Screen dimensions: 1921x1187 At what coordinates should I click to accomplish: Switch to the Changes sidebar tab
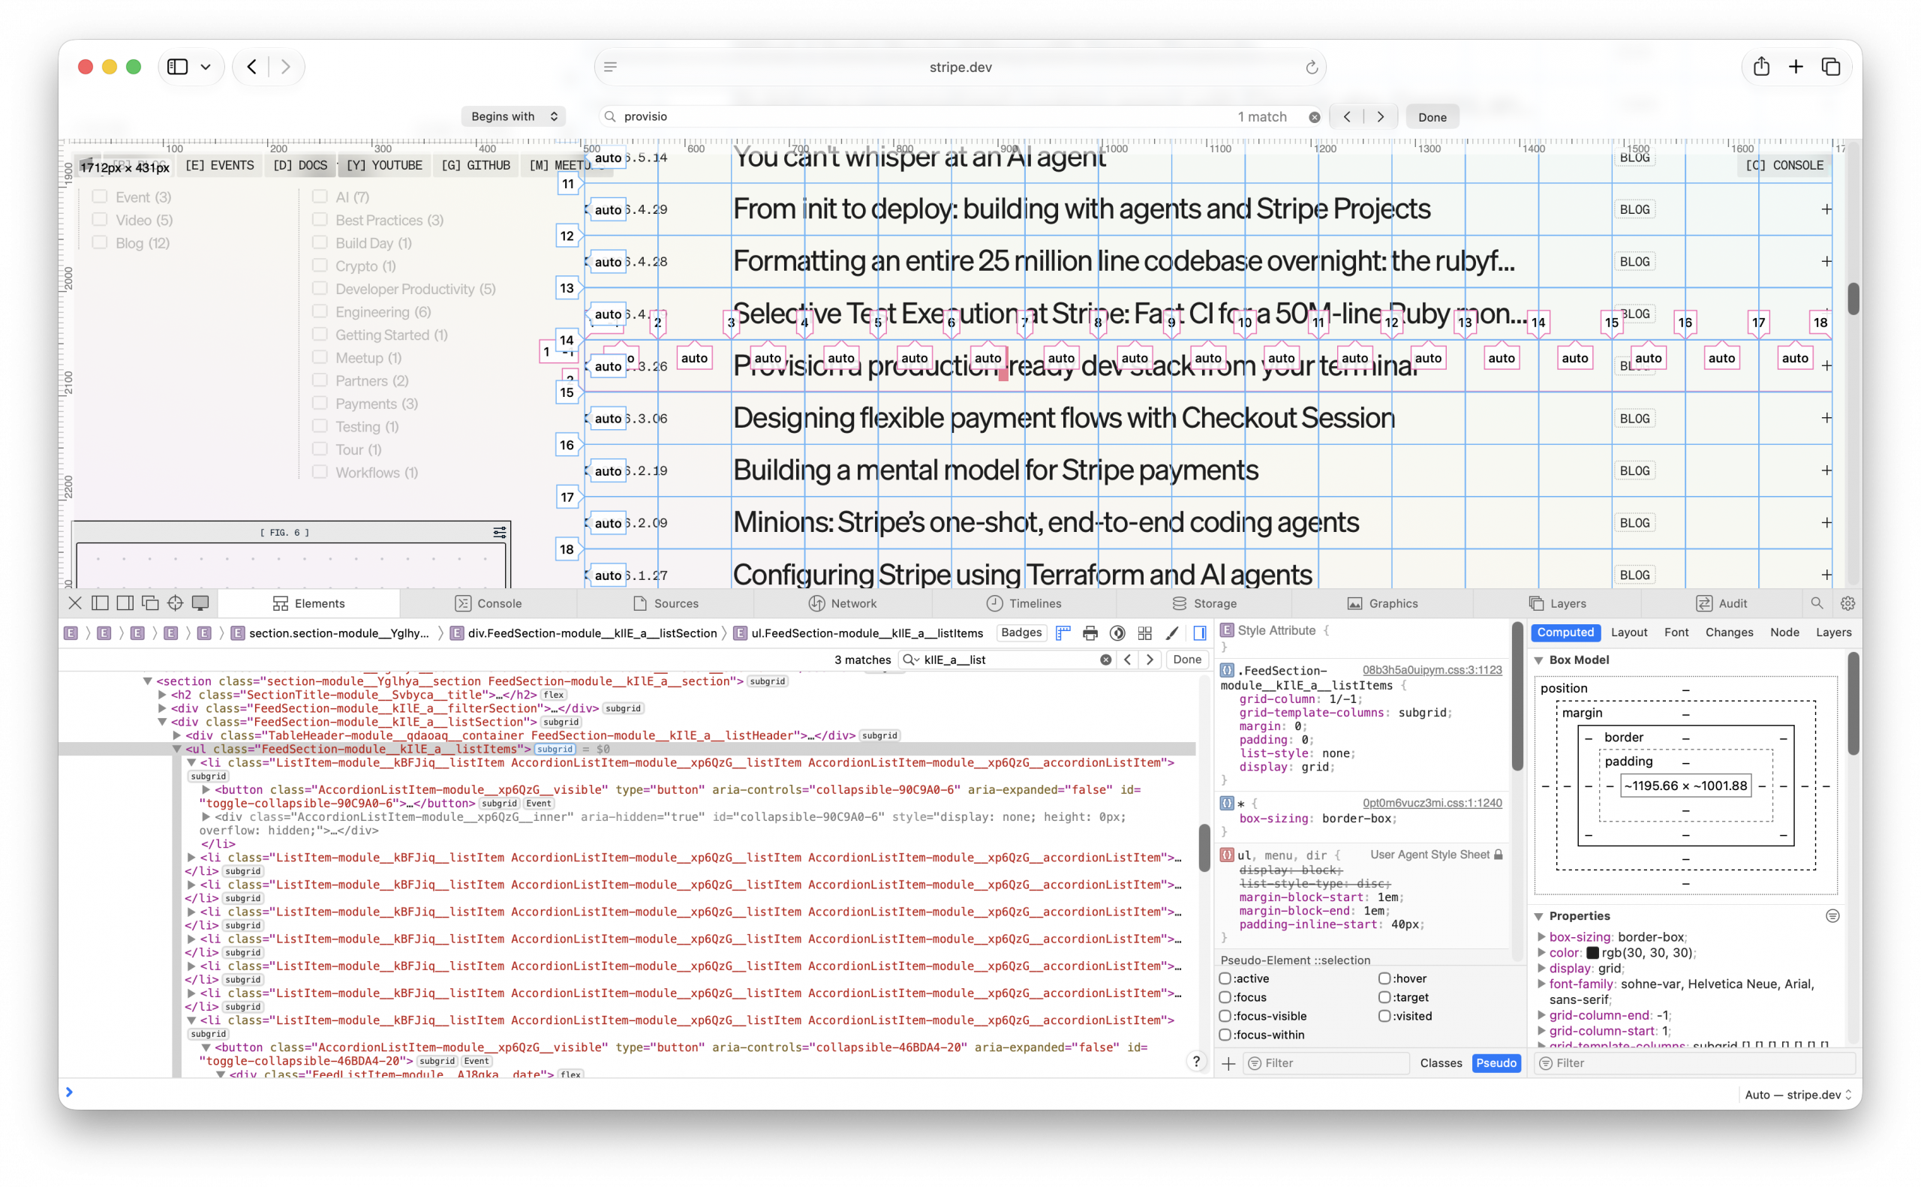click(1730, 633)
